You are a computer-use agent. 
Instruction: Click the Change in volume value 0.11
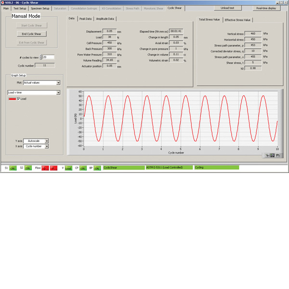176,54
